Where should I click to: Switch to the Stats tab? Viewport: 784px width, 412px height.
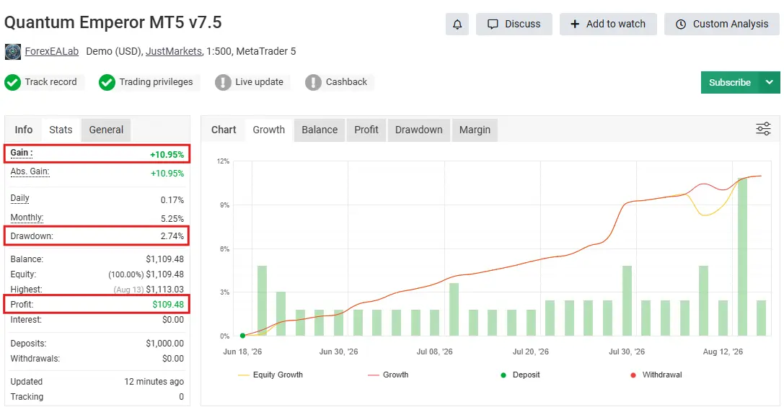point(61,130)
